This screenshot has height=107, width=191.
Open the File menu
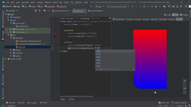tap(8, 2)
